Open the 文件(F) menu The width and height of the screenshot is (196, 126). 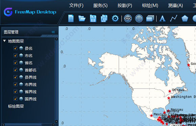pos(76,5)
